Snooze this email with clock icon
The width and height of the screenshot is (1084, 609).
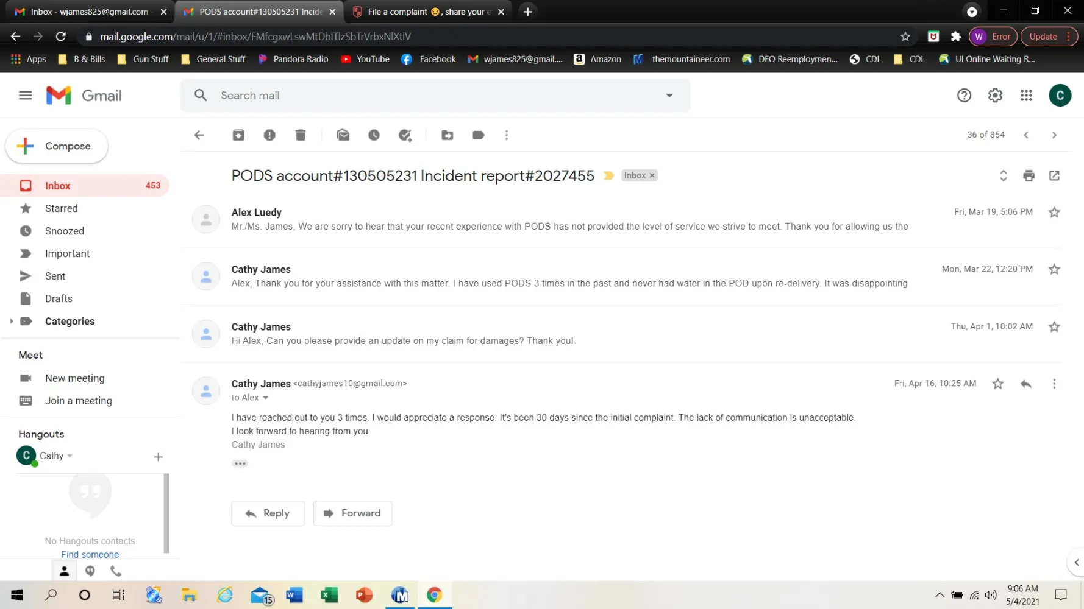point(374,135)
